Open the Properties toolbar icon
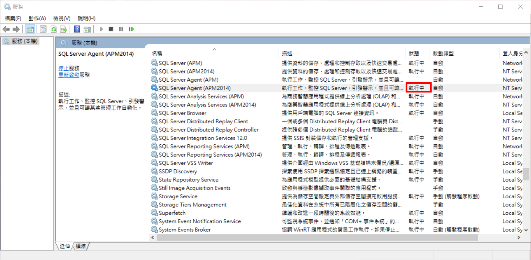Image resolution: width=531 pixels, height=260 pixels. (43, 29)
